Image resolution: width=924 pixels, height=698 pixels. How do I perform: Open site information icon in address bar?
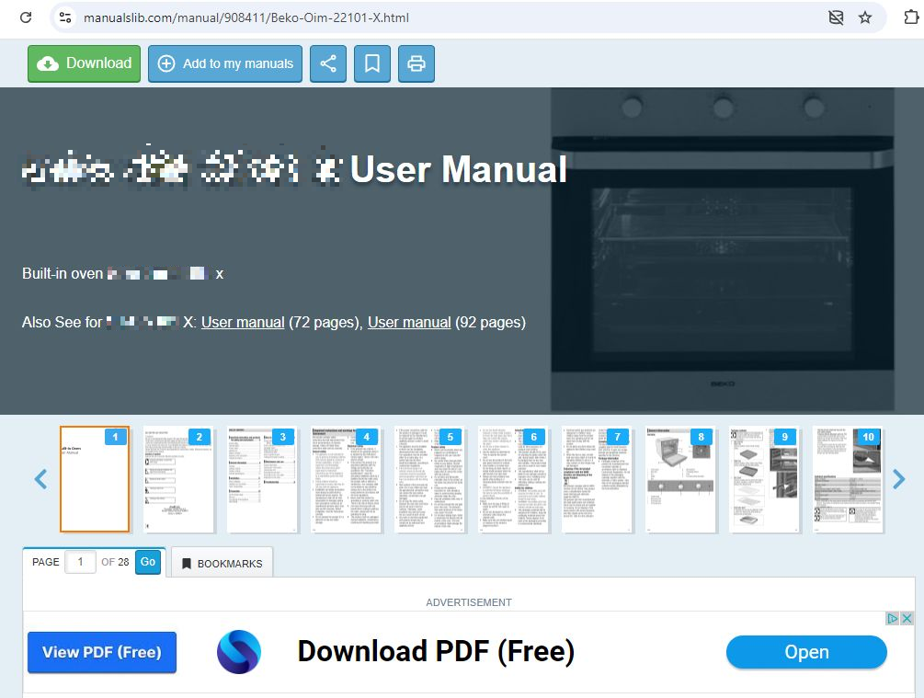coord(64,17)
